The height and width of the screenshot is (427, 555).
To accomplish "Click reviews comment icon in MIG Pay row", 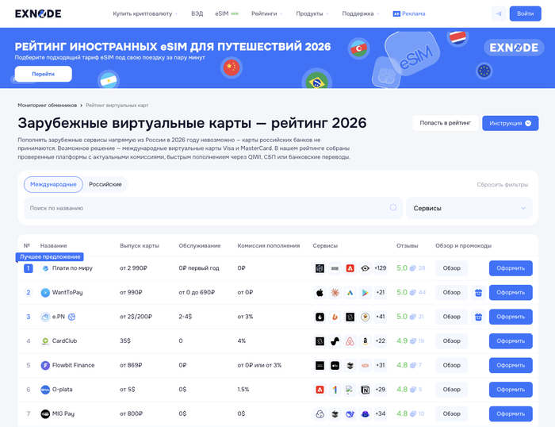I will coord(413,414).
